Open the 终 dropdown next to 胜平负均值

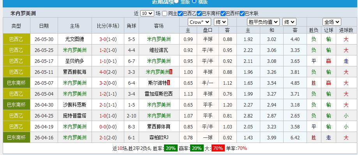tap(289, 22)
